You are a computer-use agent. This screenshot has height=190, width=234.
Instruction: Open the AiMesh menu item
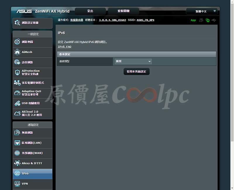coord(32,52)
